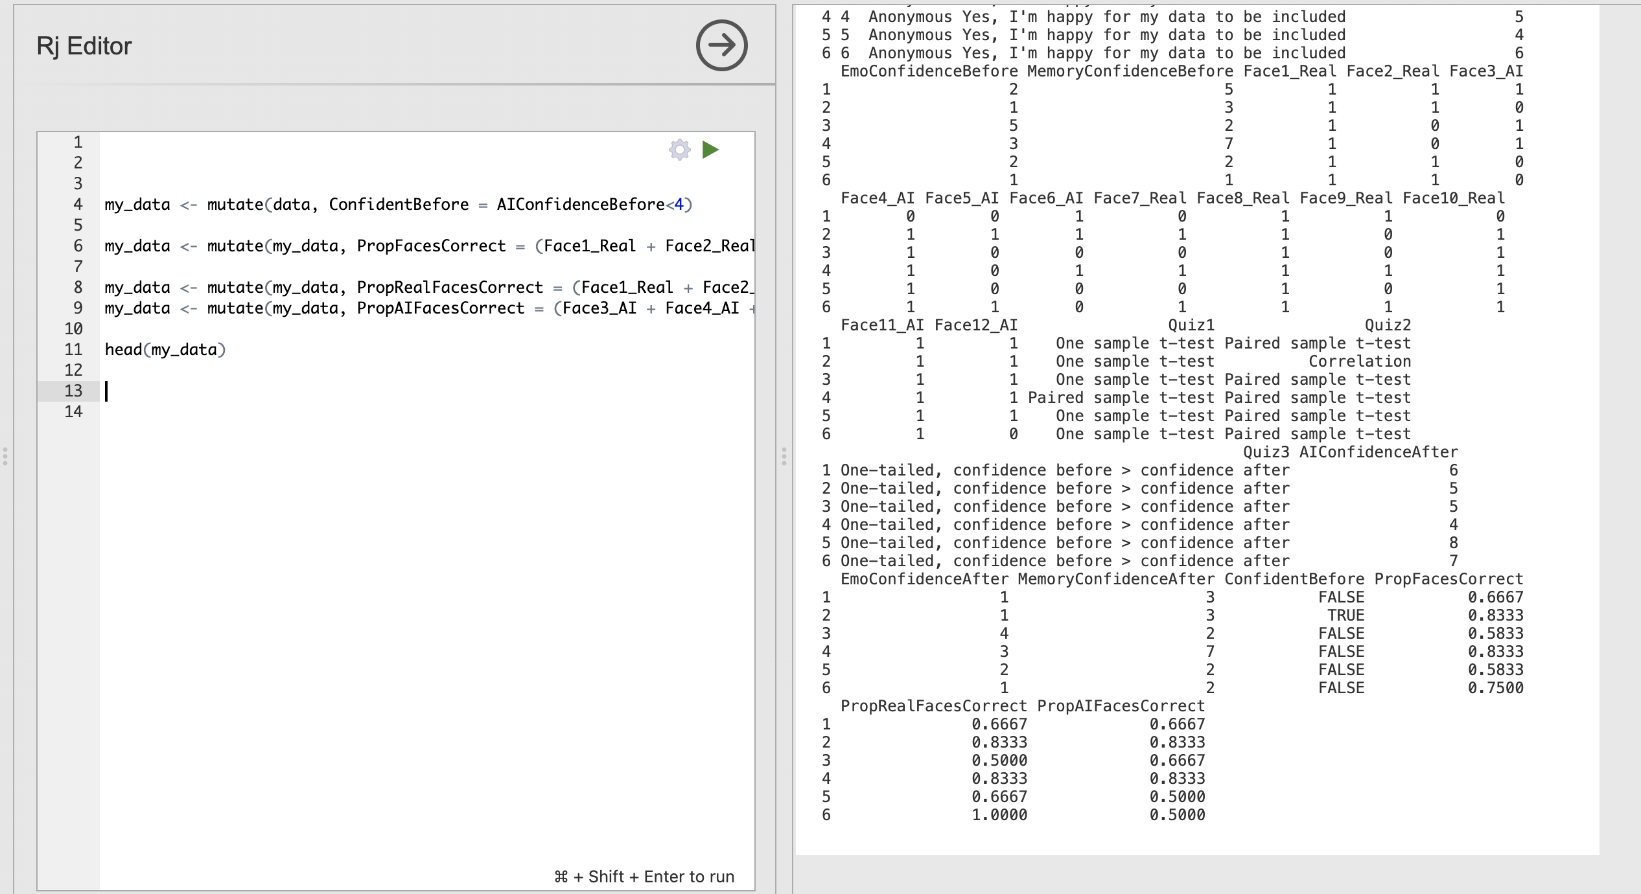This screenshot has width=1641, height=894.
Task: Click the Face1_Real column header in output
Action: pyautogui.click(x=1290, y=71)
